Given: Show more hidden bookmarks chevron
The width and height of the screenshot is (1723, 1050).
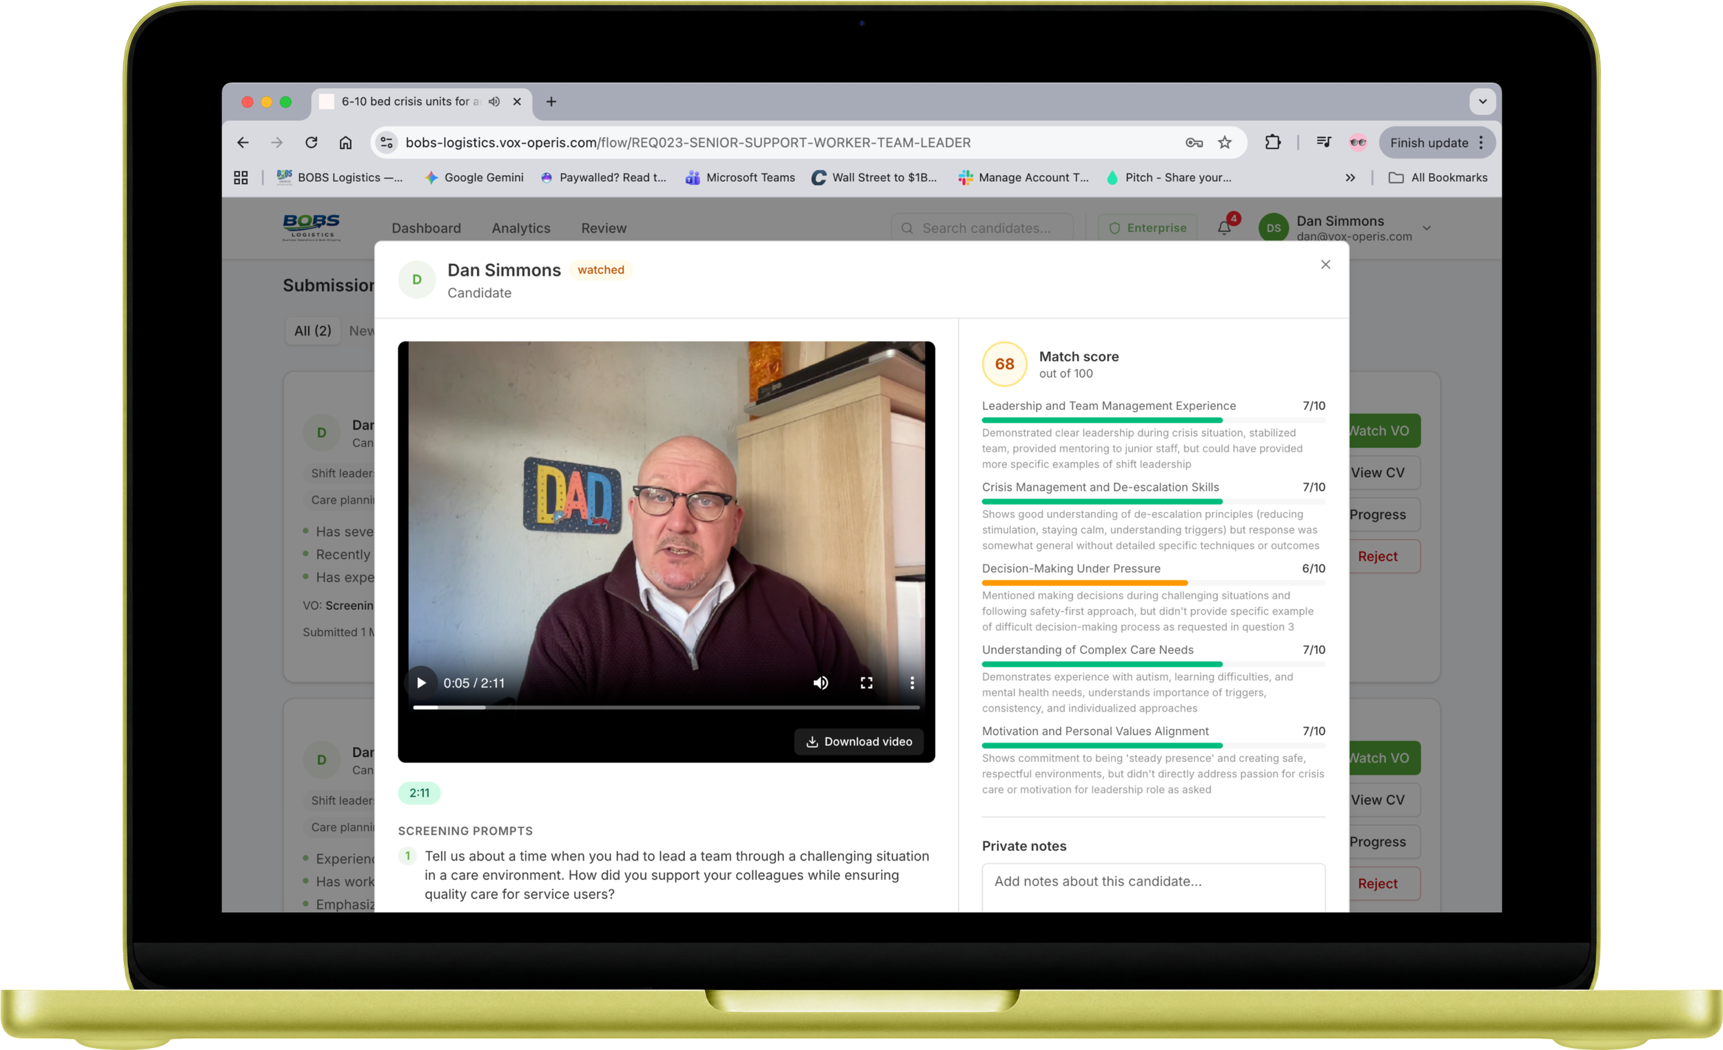Looking at the screenshot, I should 1350,178.
